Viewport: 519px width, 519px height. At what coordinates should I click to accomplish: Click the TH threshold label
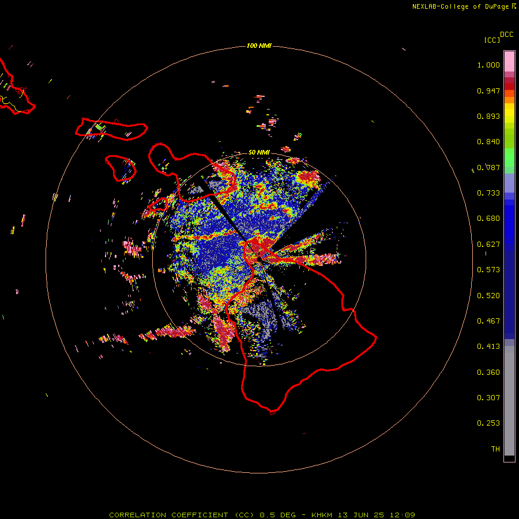click(495, 449)
